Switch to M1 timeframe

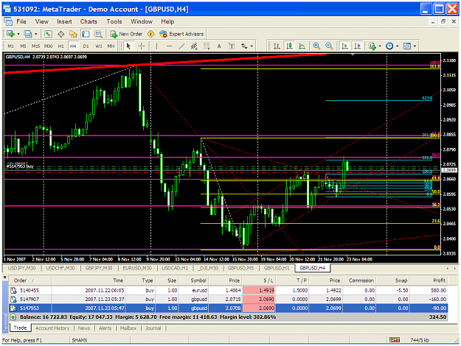point(10,46)
